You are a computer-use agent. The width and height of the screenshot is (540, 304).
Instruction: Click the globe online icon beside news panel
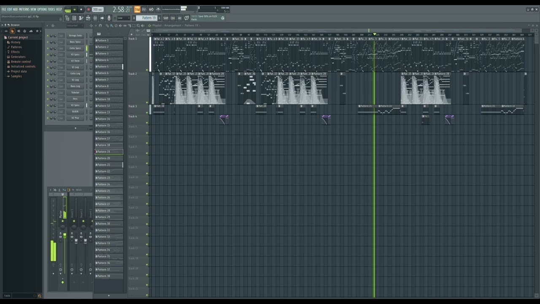(223, 18)
